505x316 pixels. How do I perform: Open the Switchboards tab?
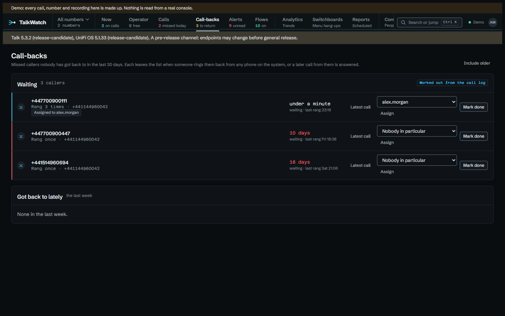coord(328,22)
